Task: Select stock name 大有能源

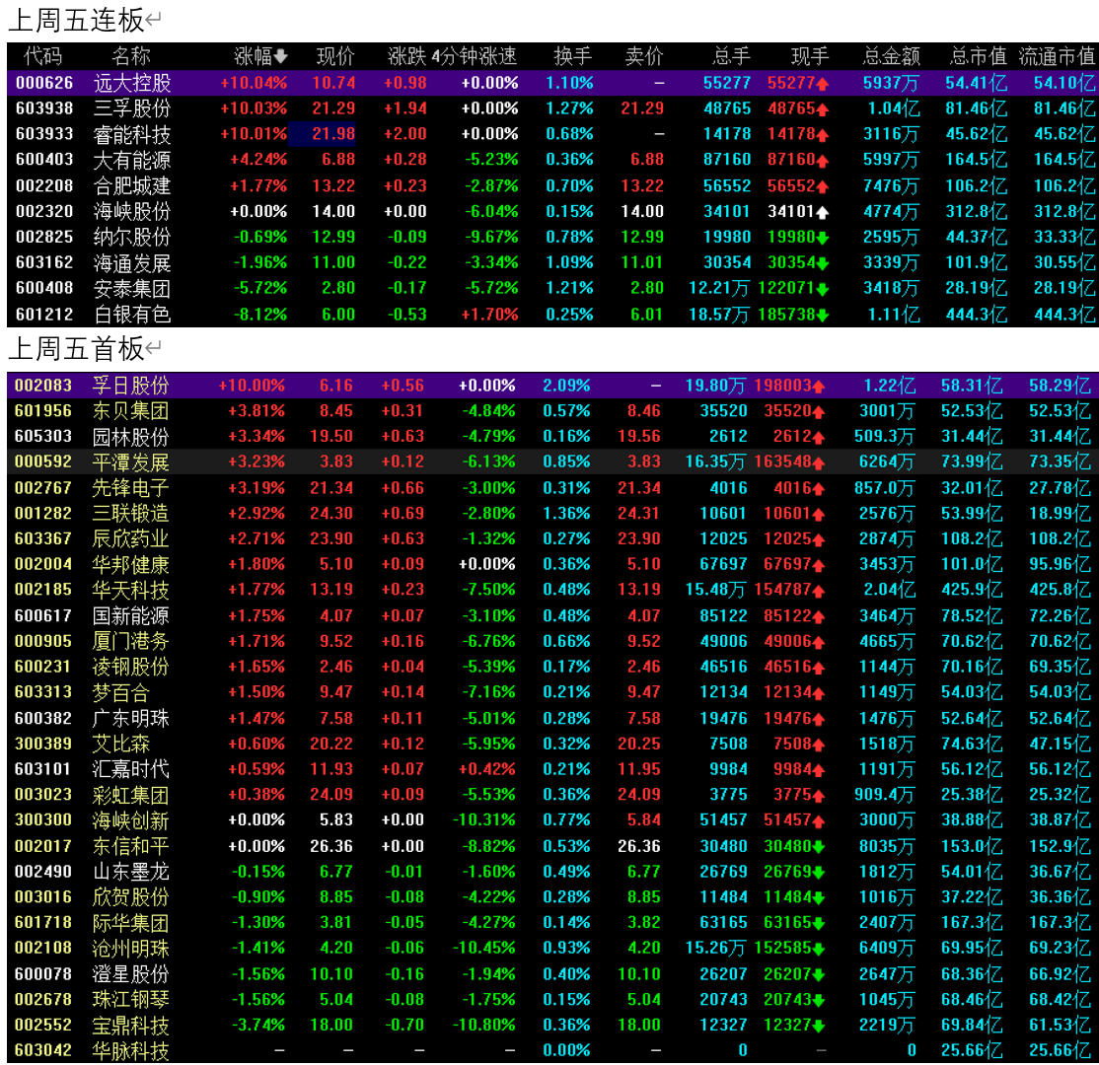Action: pyautogui.click(x=132, y=160)
